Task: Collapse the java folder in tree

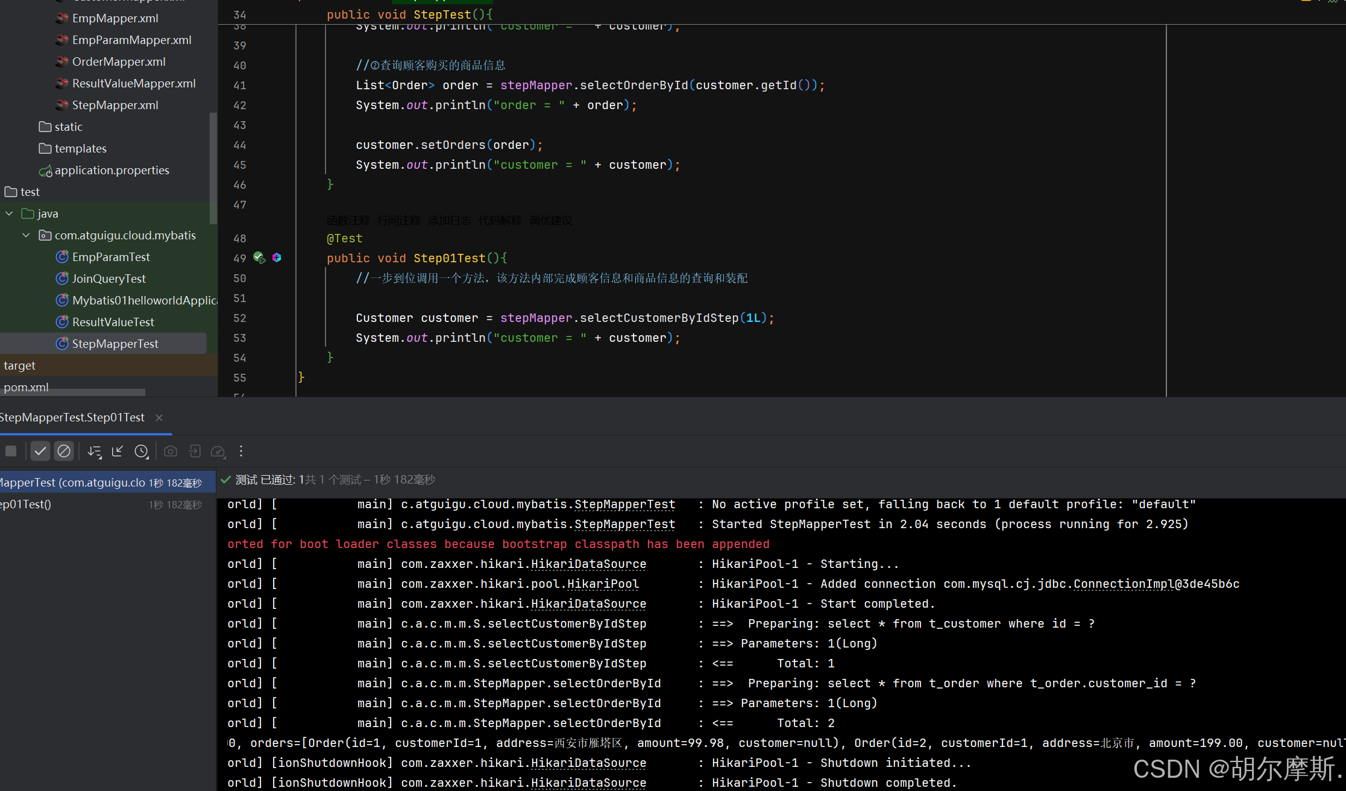Action: tap(9, 213)
